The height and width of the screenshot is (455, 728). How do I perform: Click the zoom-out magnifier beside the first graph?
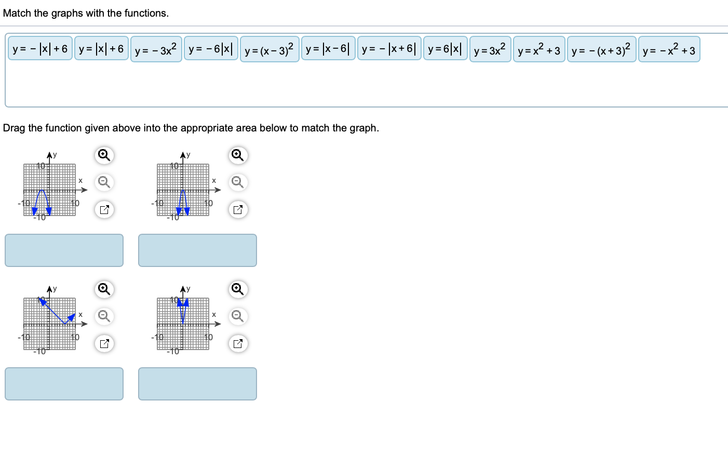[103, 182]
